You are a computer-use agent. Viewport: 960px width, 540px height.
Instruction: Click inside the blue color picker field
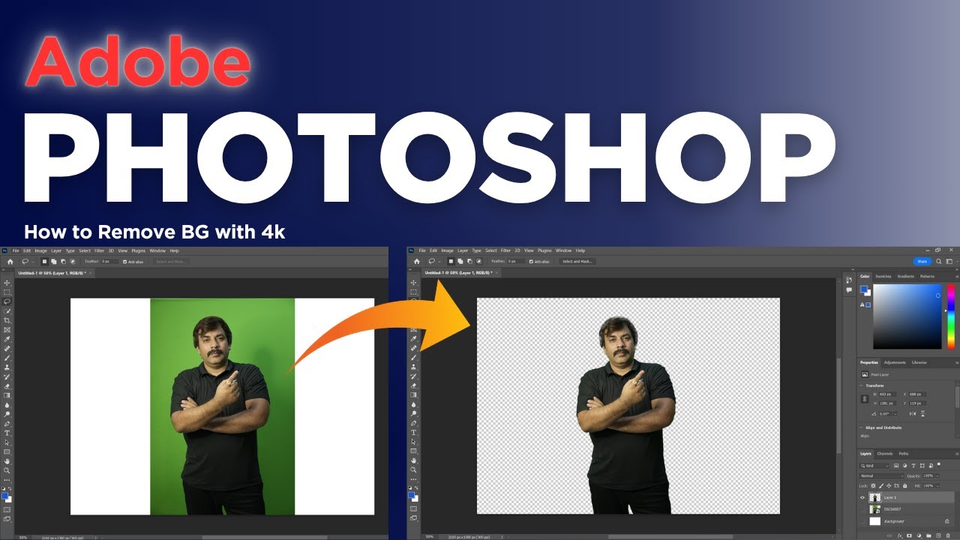[x=907, y=316]
